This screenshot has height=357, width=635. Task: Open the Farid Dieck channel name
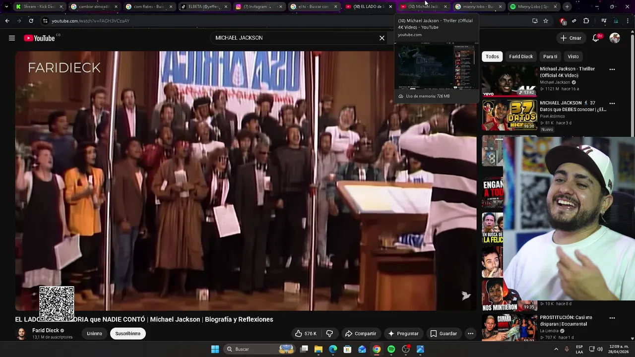tap(46, 330)
